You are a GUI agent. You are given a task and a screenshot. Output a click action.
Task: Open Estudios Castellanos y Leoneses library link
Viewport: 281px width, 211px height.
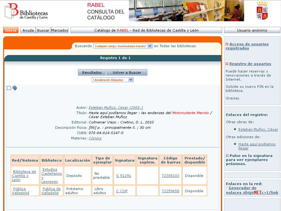(x=51, y=176)
